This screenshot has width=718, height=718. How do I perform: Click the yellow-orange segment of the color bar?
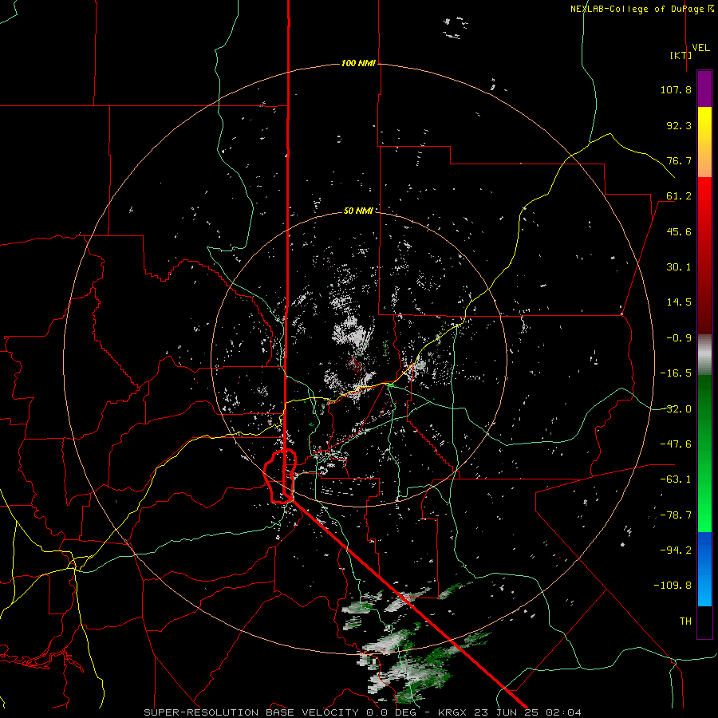coord(704,142)
